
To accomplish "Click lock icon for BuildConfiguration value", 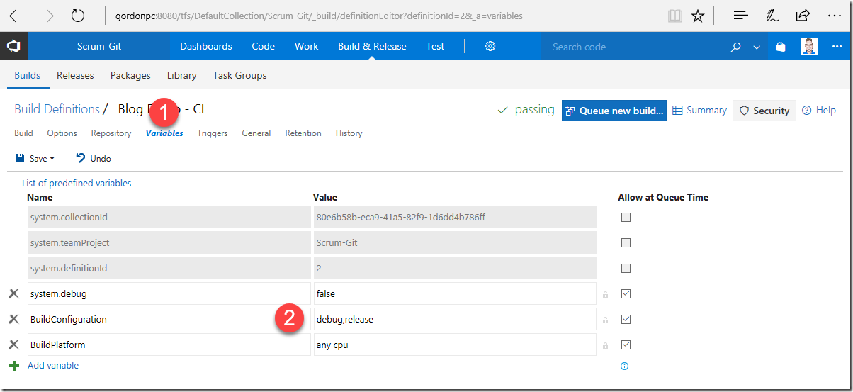I will [605, 320].
